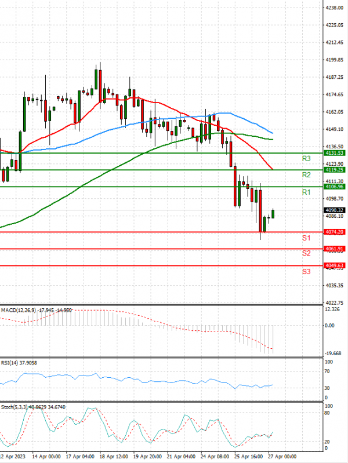Click the 18 Apr 12:00 time label
This screenshot has height=463, width=348.
tap(114, 457)
